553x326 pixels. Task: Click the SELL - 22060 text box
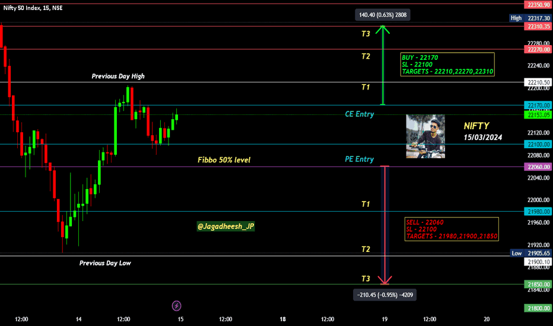[452, 229]
